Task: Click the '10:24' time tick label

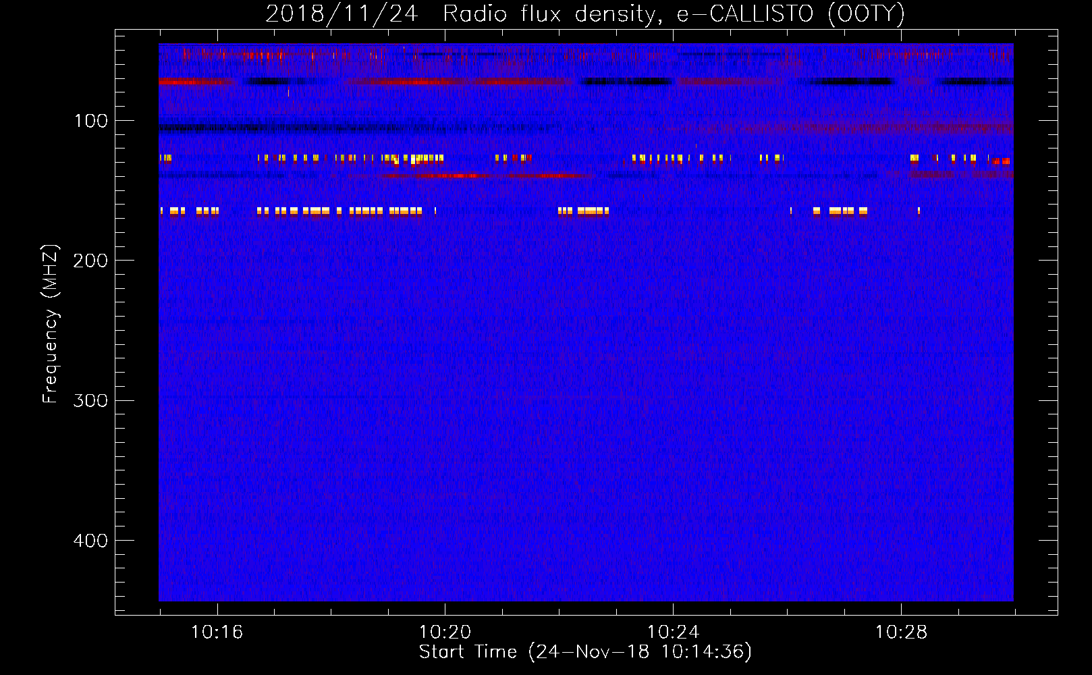Action: click(x=674, y=632)
